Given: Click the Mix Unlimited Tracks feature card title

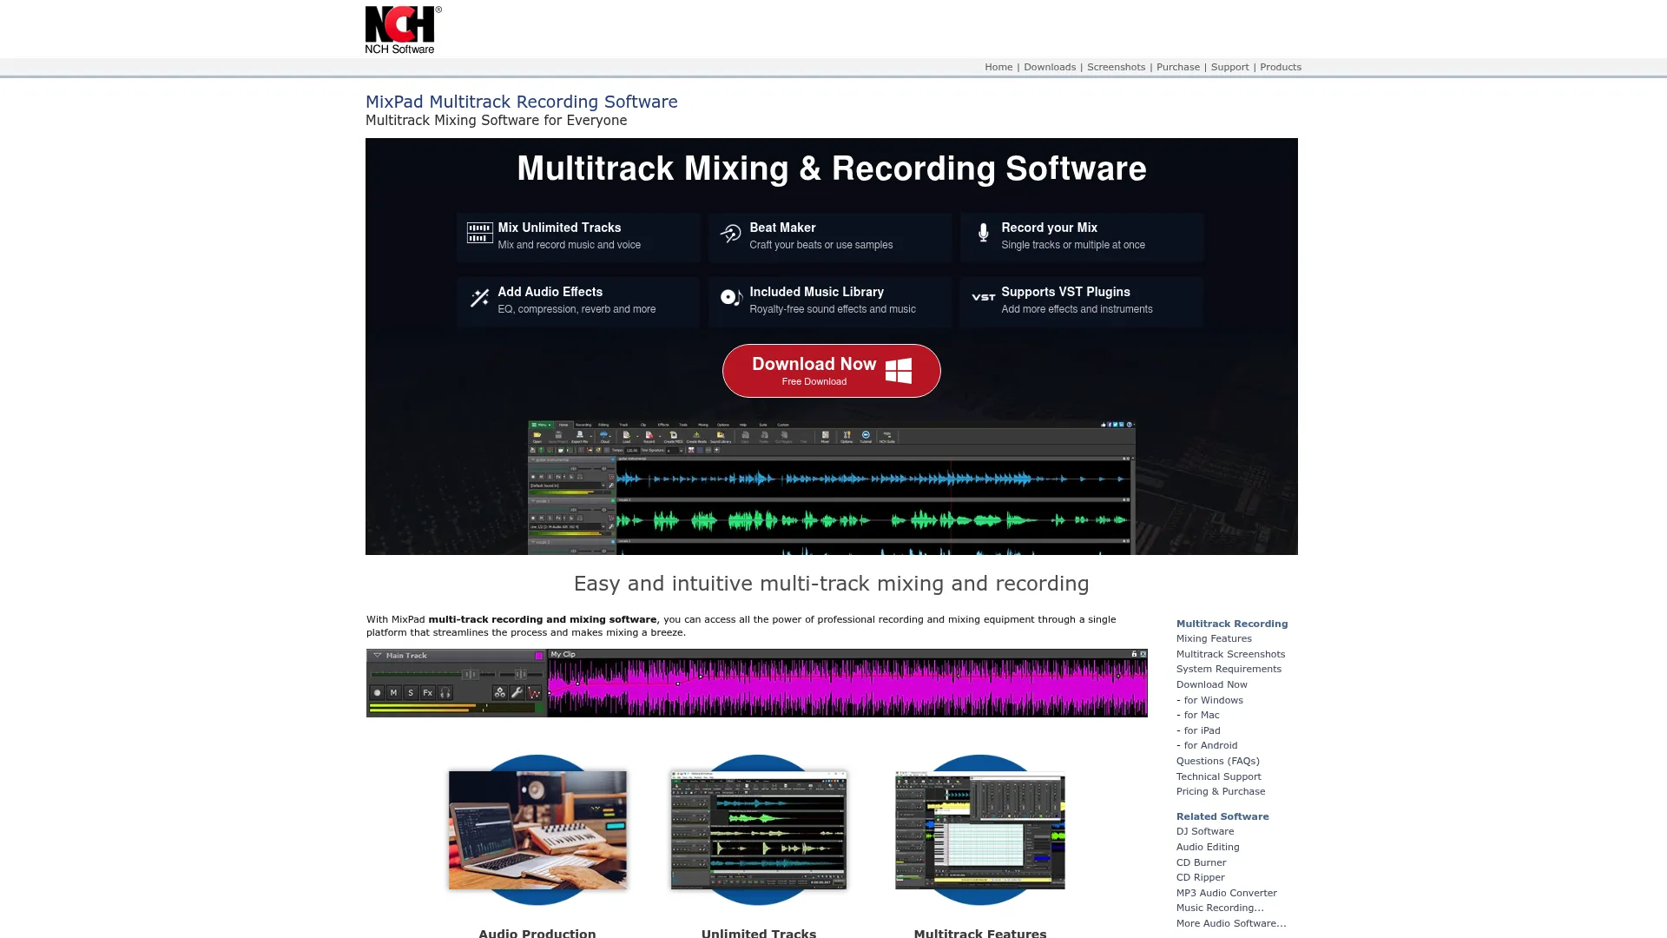Looking at the screenshot, I should pyautogui.click(x=559, y=228).
